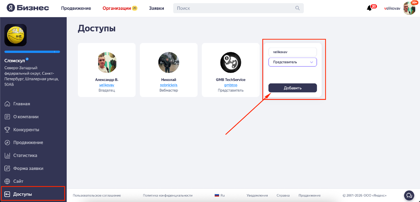Open the velikovav login link under Александр В.
420x202 pixels.
click(107, 85)
